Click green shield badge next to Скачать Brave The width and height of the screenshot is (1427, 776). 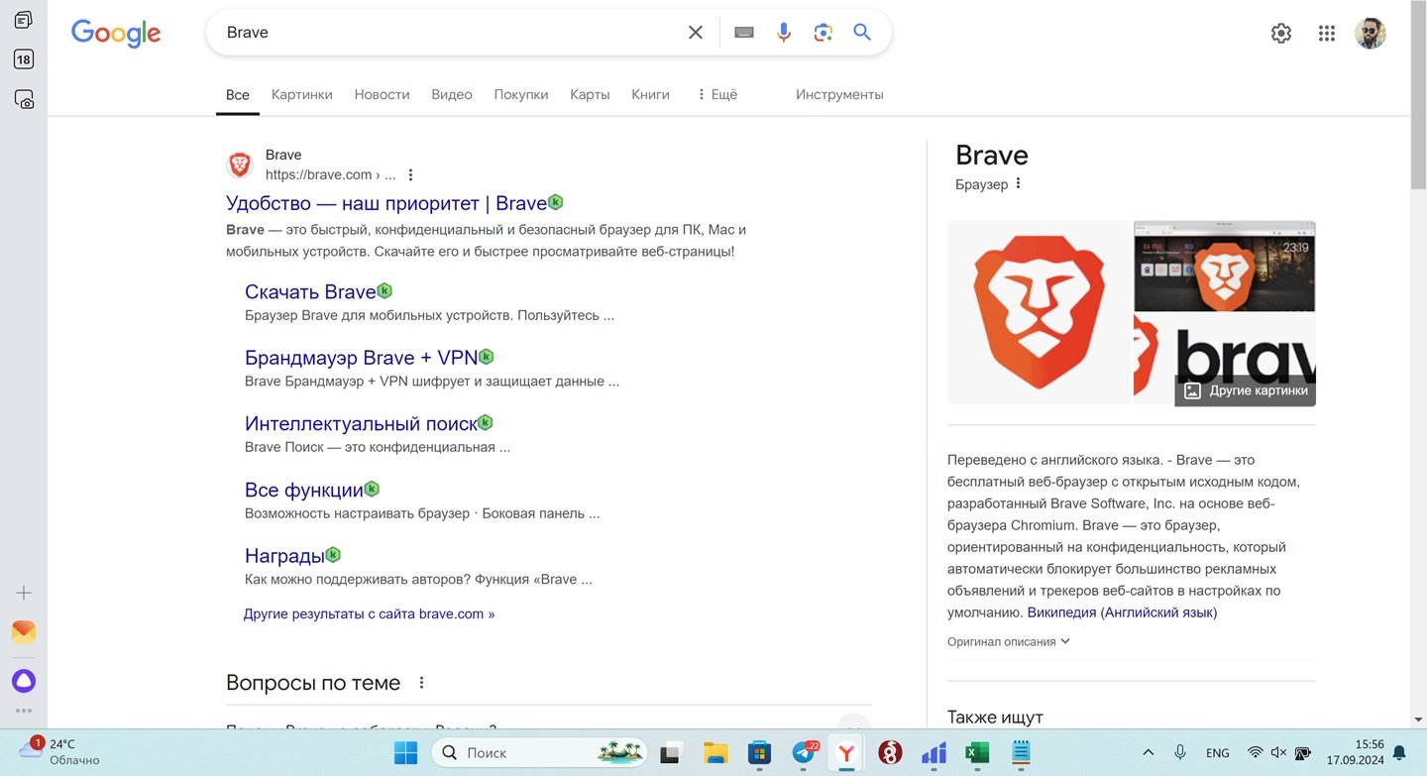point(384,291)
